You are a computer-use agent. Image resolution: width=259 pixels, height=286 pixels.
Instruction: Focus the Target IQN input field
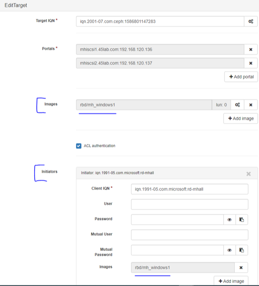160,21
